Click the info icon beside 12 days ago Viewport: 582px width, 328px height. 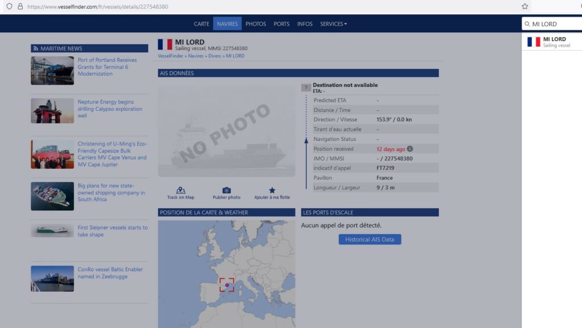410,149
